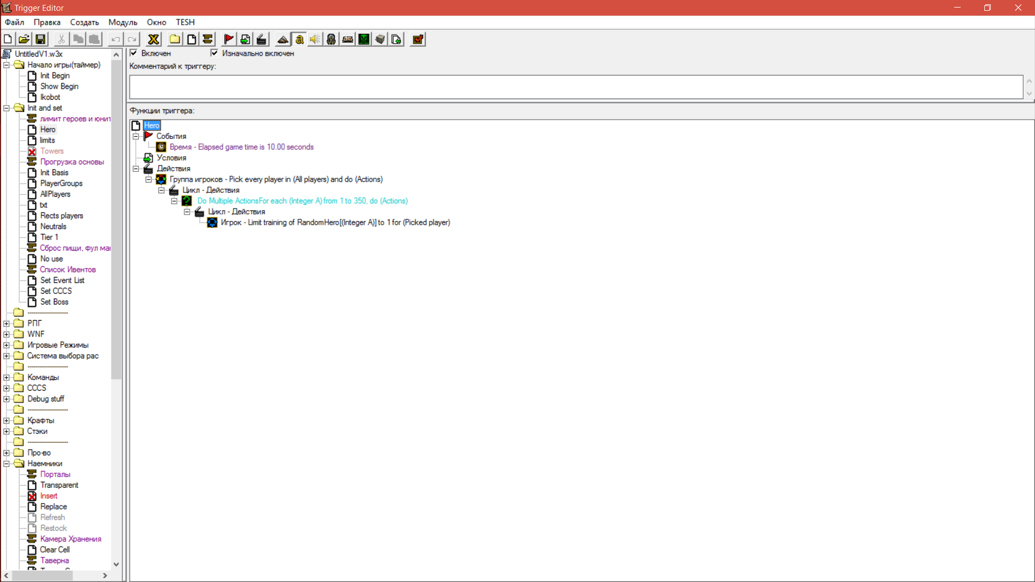Add a new condition with the green arrow icon
The width and height of the screenshot is (1035, 582).
point(245,39)
